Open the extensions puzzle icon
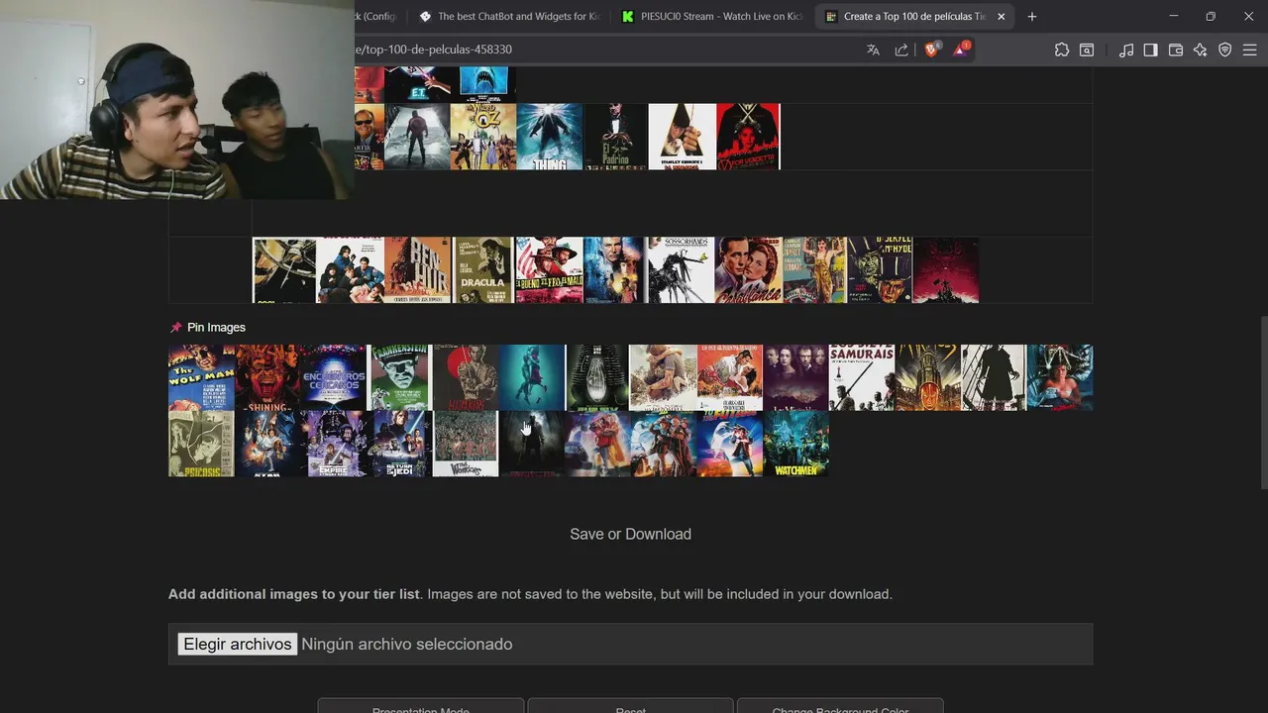The image size is (1268, 713). click(x=1062, y=50)
